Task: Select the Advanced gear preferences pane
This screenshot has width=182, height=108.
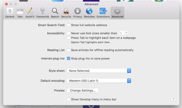Action: point(117,13)
